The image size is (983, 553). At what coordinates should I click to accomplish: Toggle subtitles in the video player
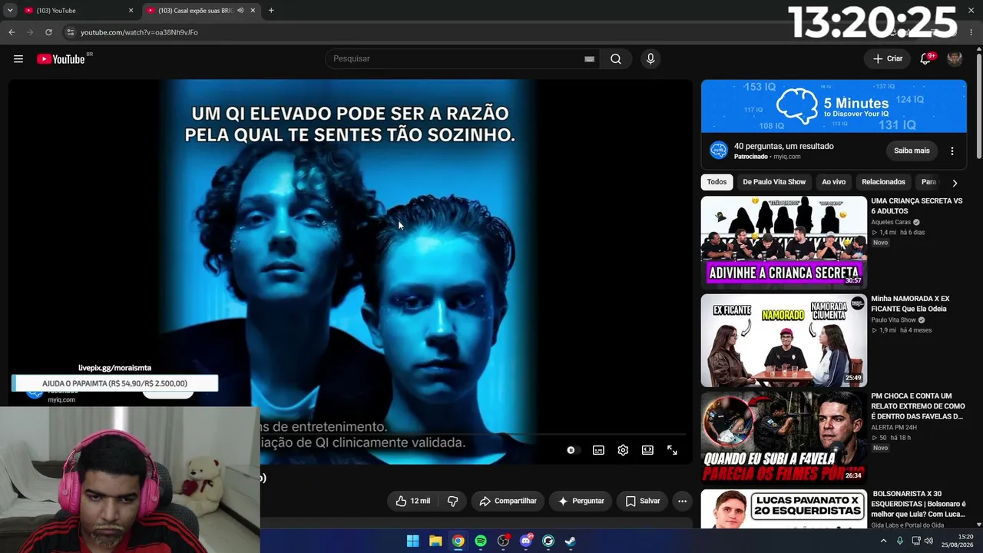tap(598, 450)
